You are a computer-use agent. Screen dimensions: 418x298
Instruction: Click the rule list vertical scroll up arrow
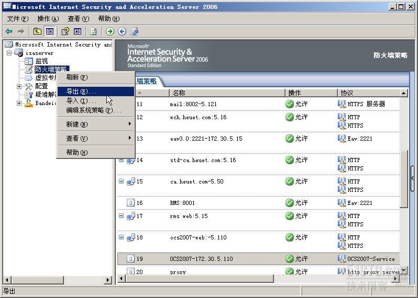tap(404, 93)
